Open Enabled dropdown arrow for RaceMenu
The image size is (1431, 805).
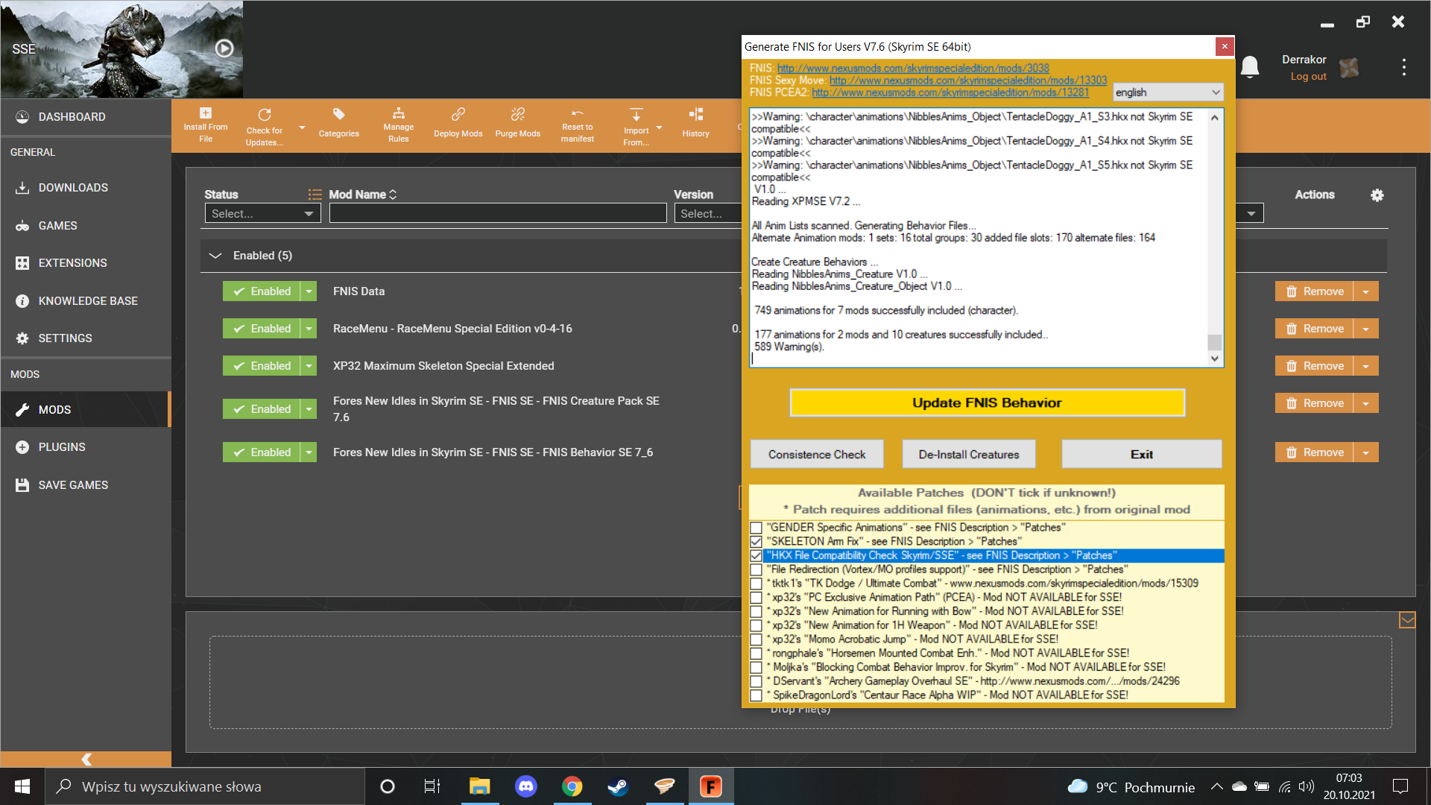(x=309, y=329)
